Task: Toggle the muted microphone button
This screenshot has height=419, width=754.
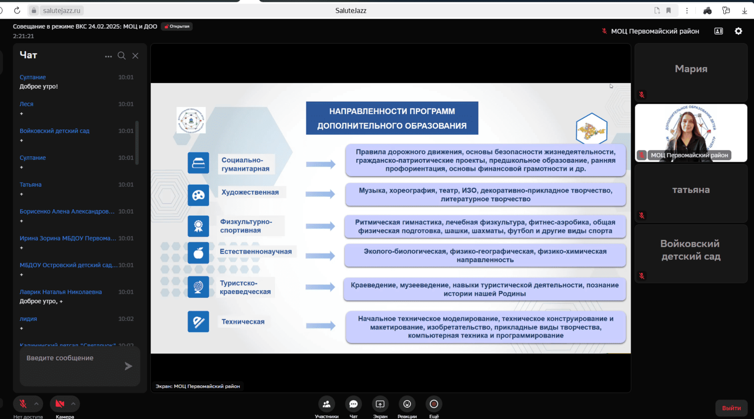Action: [23, 404]
